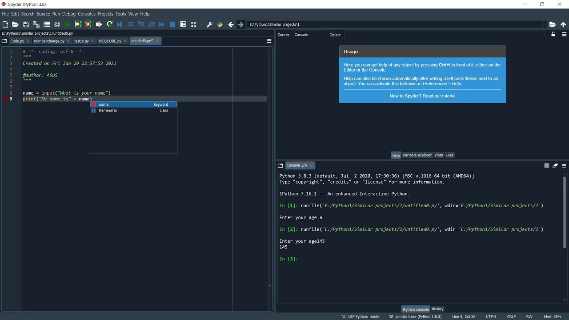The image size is (569, 320).
Task: Run cell and advance icon
Action: pos(88,24)
